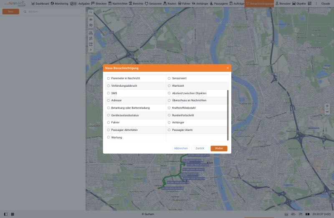Choose Wartezeit notification type

point(169,86)
